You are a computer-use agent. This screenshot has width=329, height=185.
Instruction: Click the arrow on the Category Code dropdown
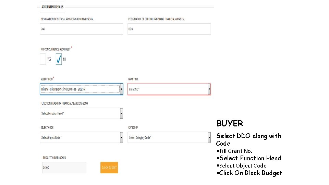click(x=209, y=138)
